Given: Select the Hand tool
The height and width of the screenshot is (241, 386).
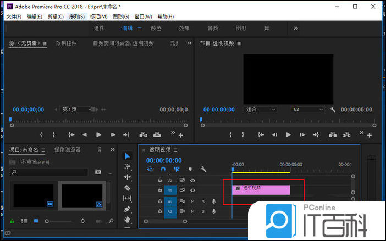Looking at the screenshot, I should 128,220.
